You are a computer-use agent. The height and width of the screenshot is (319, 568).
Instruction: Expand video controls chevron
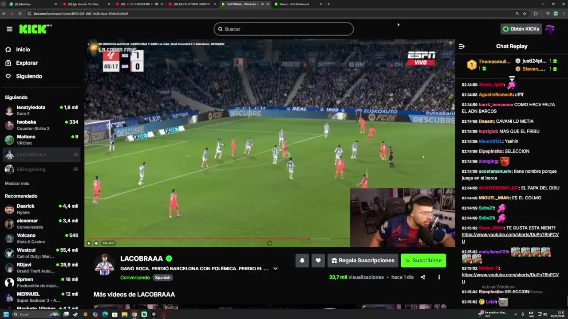(x=269, y=243)
